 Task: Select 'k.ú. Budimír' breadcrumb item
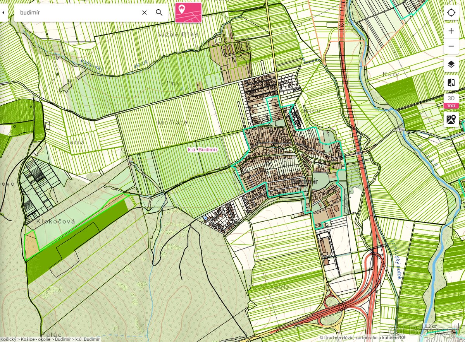pyautogui.click(x=88, y=339)
